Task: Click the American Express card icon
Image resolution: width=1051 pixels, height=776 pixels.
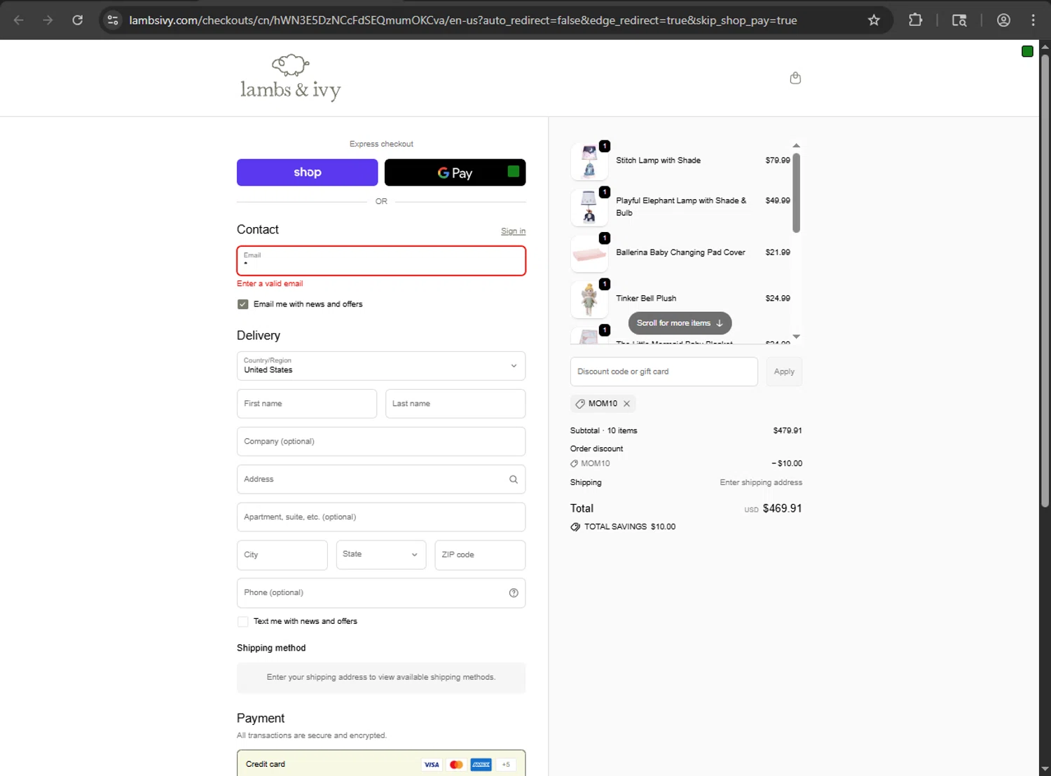Action: click(x=481, y=765)
